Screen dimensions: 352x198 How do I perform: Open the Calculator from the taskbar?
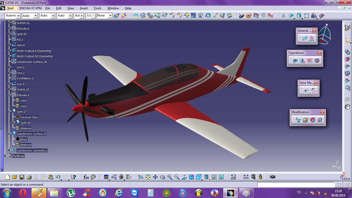click(150, 193)
